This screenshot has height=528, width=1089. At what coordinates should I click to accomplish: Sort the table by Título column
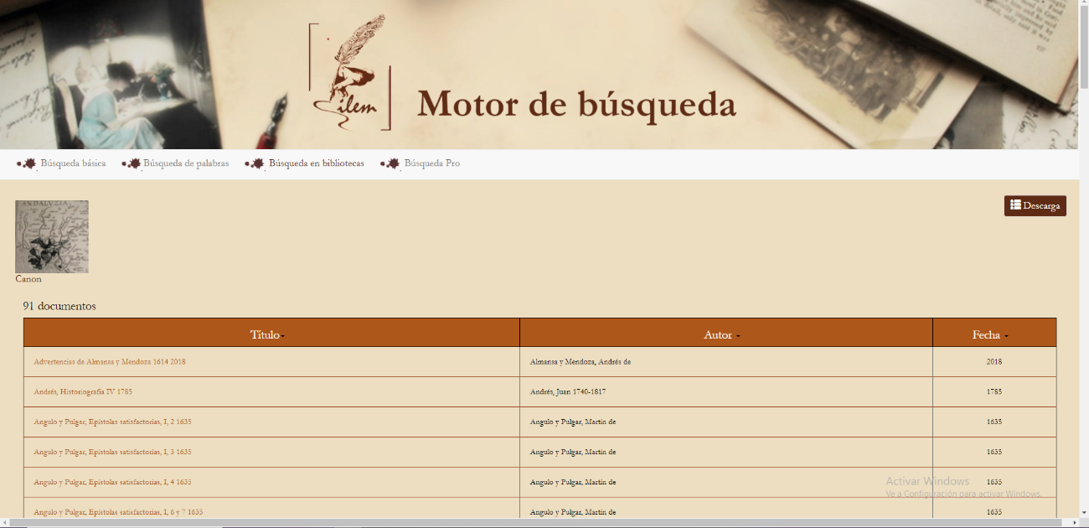(267, 334)
